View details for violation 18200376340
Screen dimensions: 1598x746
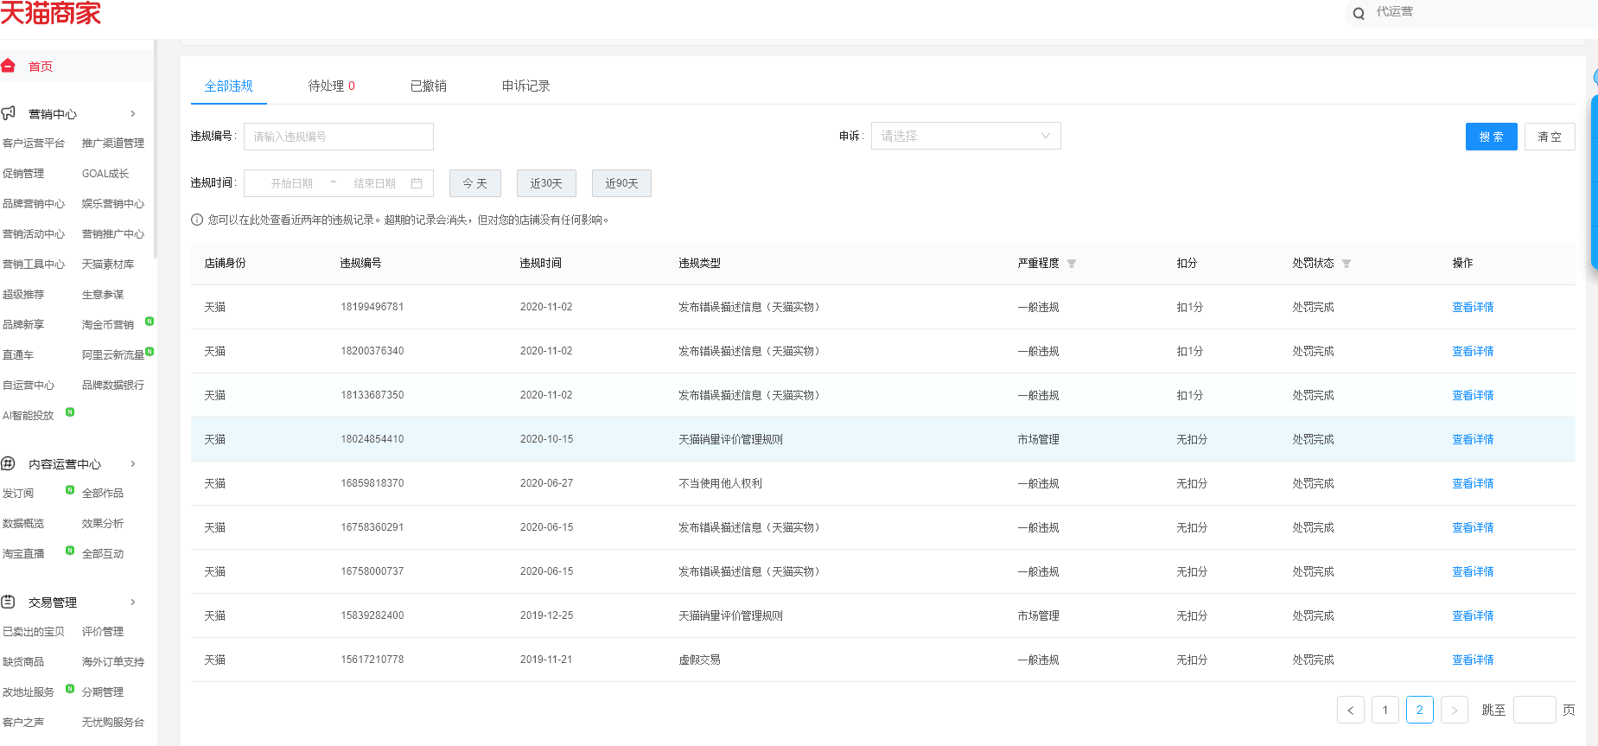(x=1473, y=351)
